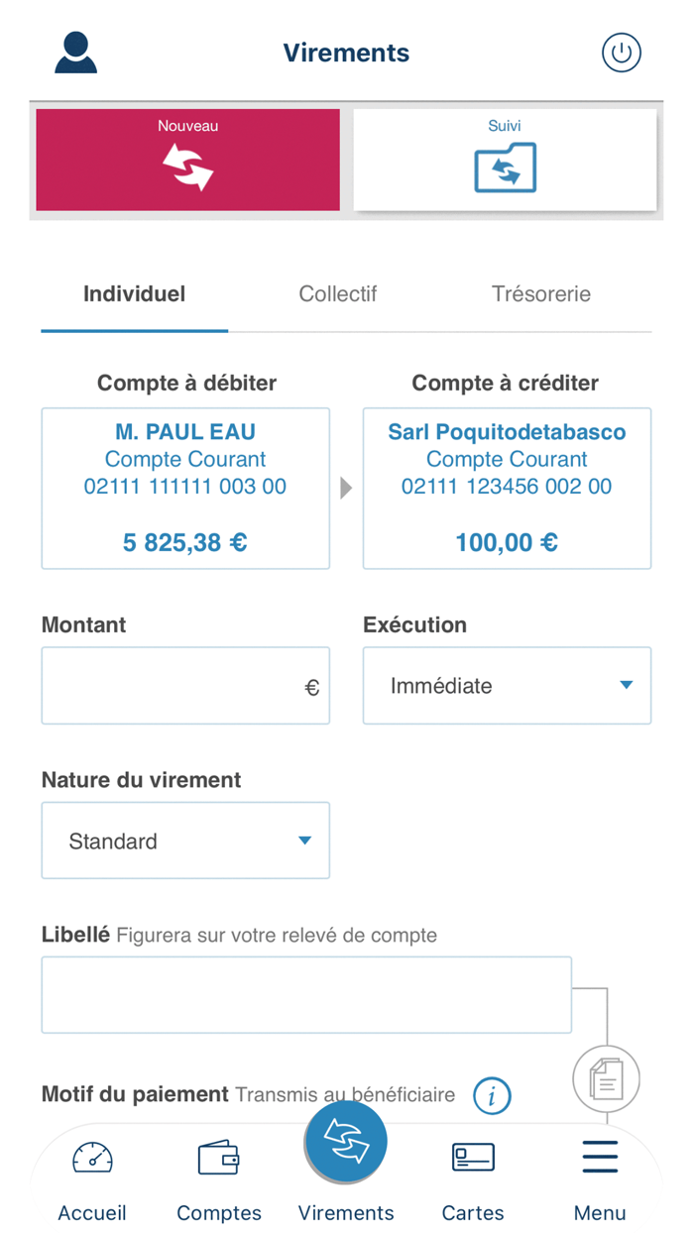This screenshot has width=694, height=1233.
Task: Select the Accueil dashboard icon
Action: [92, 1158]
